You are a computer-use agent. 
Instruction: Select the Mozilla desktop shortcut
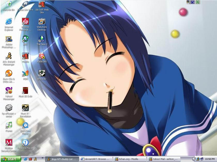[x=25, y=58]
